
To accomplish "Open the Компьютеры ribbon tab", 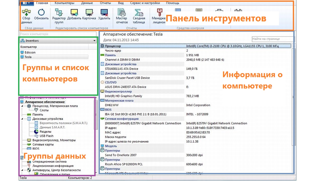I will pos(64,3).
